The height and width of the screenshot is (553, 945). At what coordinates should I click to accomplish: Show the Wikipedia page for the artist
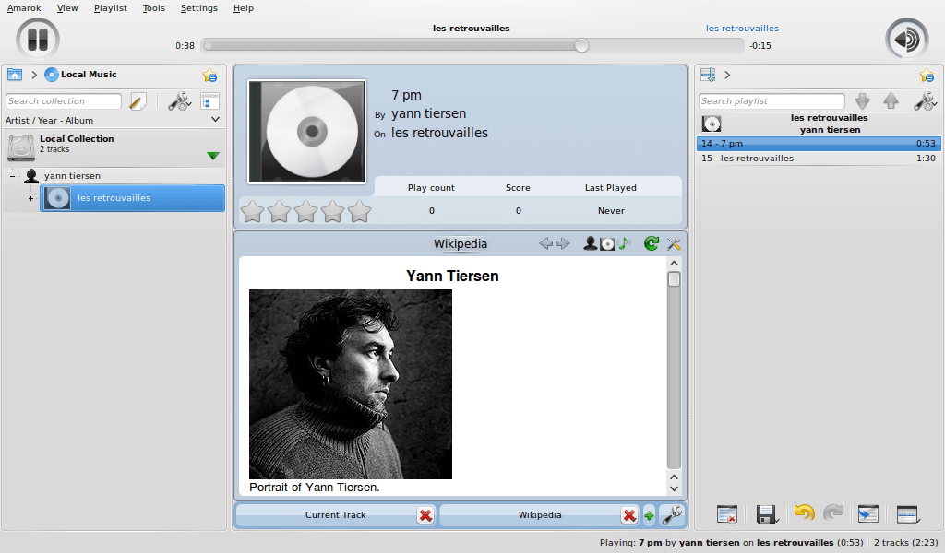(x=590, y=243)
